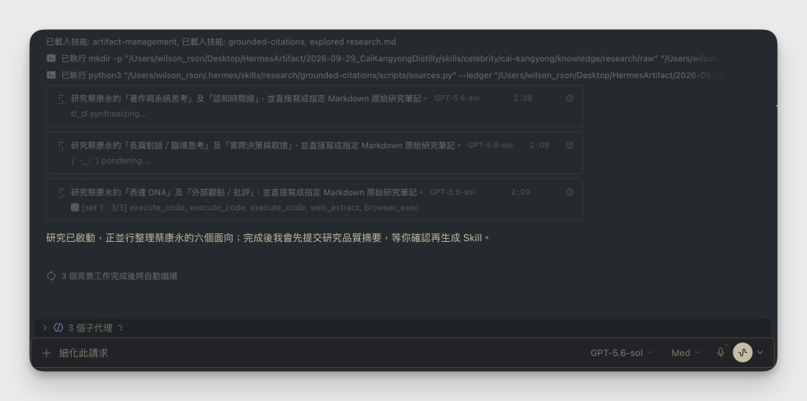Expand the 3 個子代理 row chevron
This screenshot has height=401, width=807.
44,328
